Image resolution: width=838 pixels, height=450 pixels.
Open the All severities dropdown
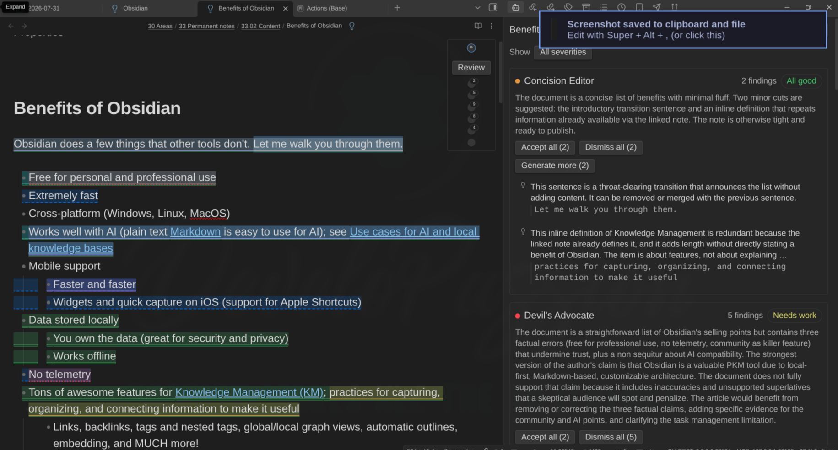(x=562, y=52)
